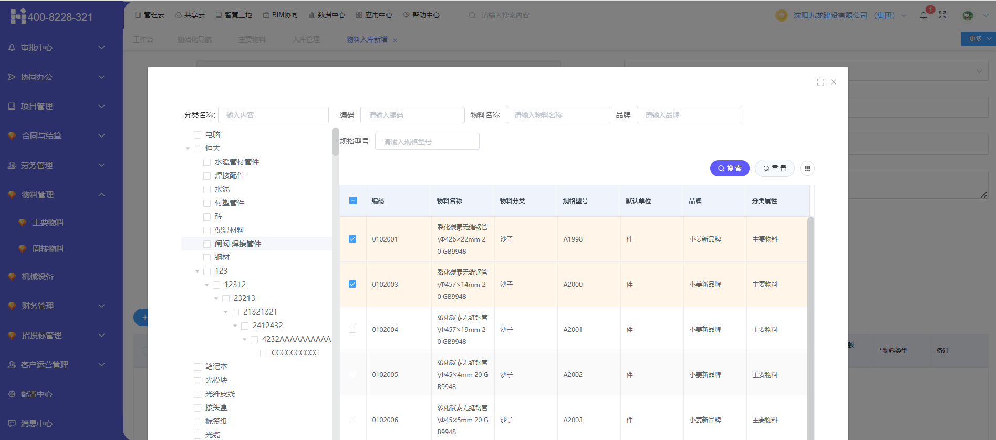Click the 机械设备 diamond icon
Screen dimensions: 996x440
tap(12, 276)
